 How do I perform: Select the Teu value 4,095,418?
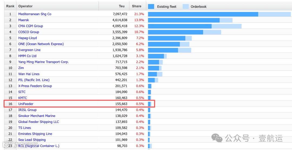pyautogui.click(x=120, y=26)
